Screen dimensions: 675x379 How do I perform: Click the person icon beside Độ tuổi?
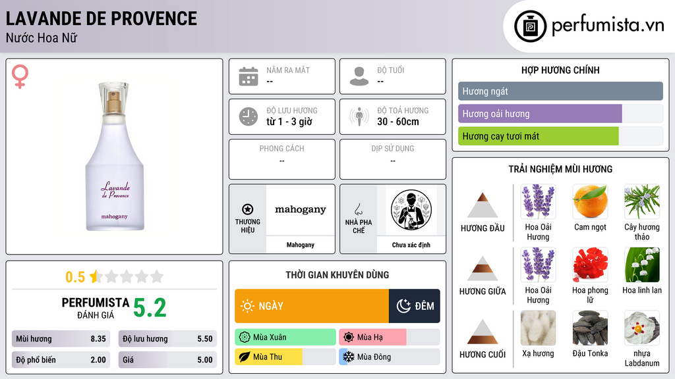(359, 76)
